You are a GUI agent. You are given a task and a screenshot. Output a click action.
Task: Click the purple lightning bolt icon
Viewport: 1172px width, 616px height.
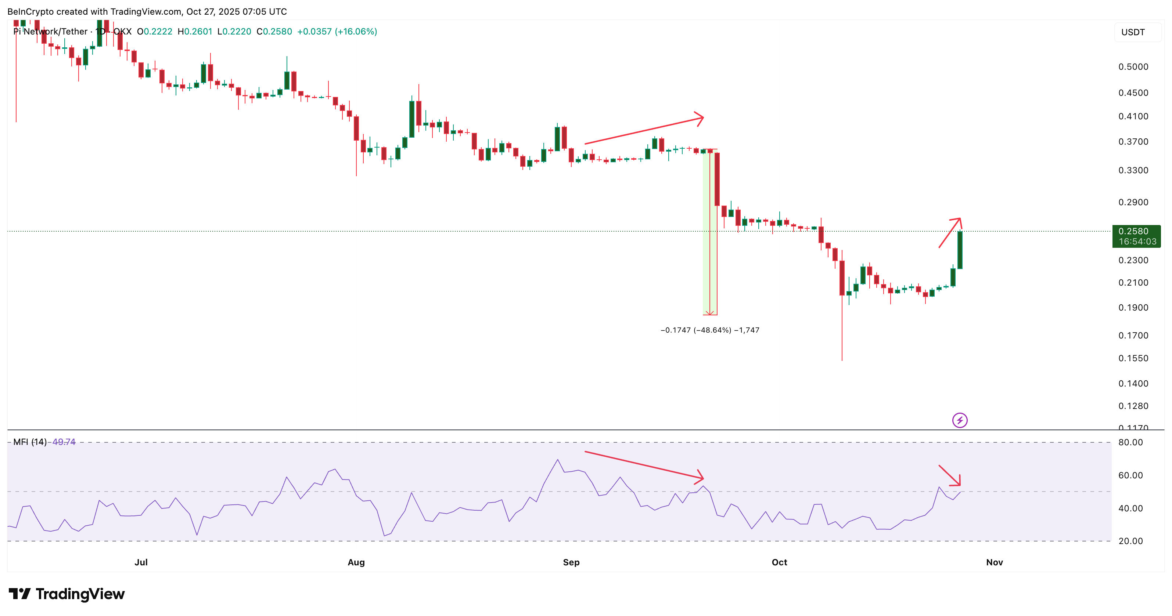point(960,420)
